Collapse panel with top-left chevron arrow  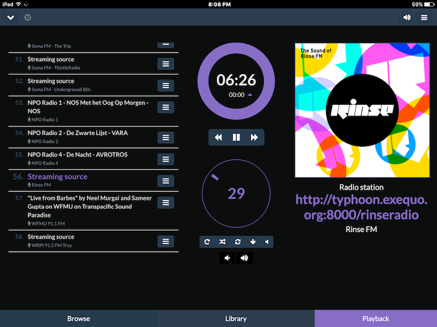(x=10, y=17)
